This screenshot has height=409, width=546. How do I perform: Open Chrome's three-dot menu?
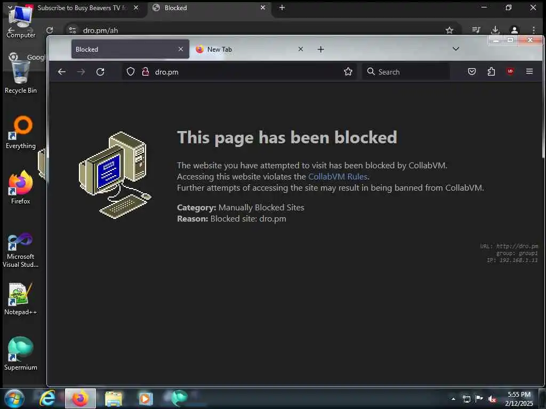533,30
